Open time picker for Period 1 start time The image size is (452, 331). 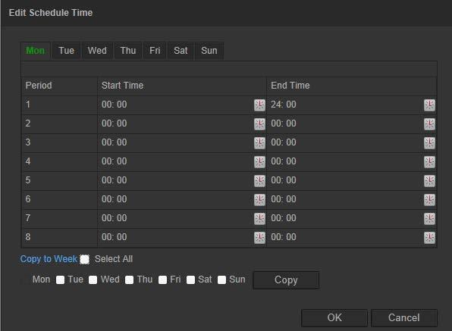pos(259,105)
